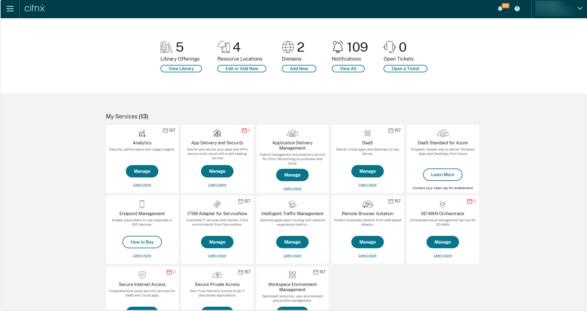Manage SD-WAN Orchestrator
This screenshot has height=311, width=587.
[443, 242]
